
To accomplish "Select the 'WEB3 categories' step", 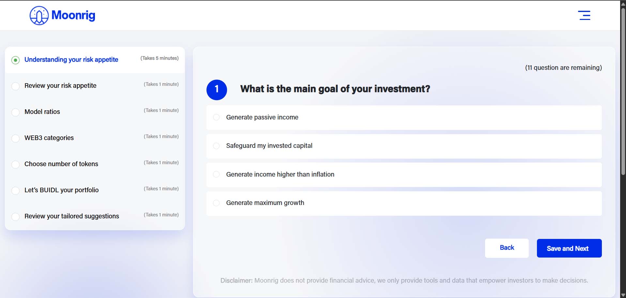I will click(95, 138).
